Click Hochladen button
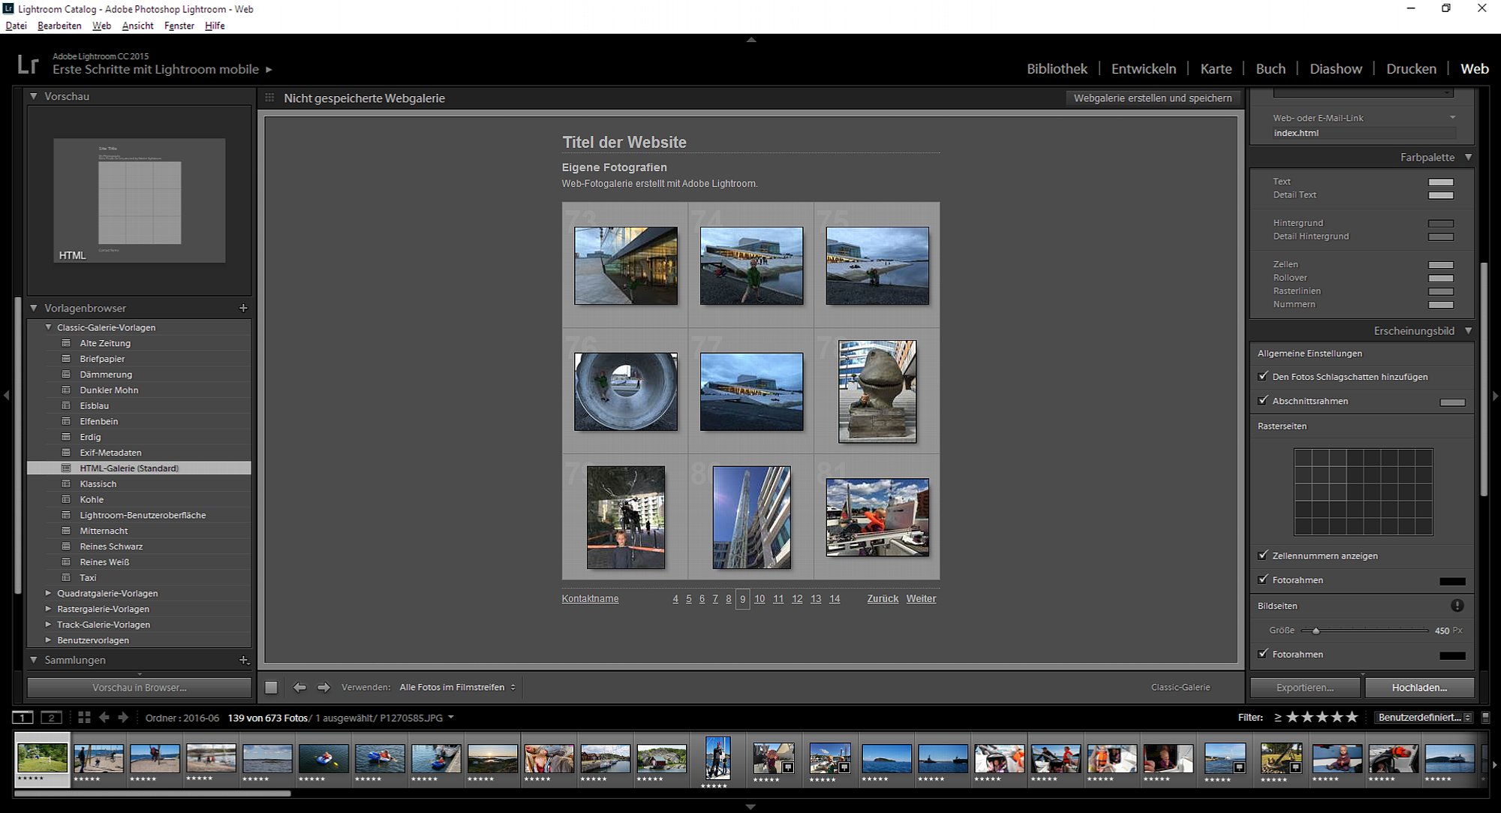This screenshot has height=813, width=1501. pos(1419,687)
